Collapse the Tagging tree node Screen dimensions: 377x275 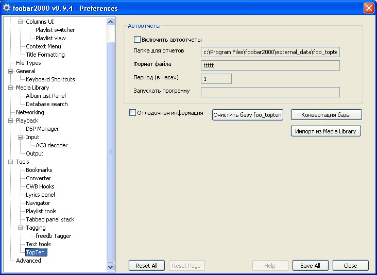(x=21, y=228)
